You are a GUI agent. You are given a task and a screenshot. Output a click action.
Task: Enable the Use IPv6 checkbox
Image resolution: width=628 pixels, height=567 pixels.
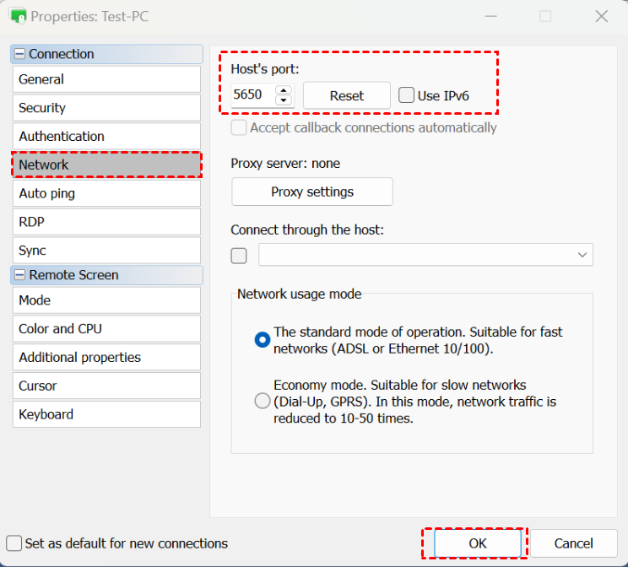tap(407, 95)
